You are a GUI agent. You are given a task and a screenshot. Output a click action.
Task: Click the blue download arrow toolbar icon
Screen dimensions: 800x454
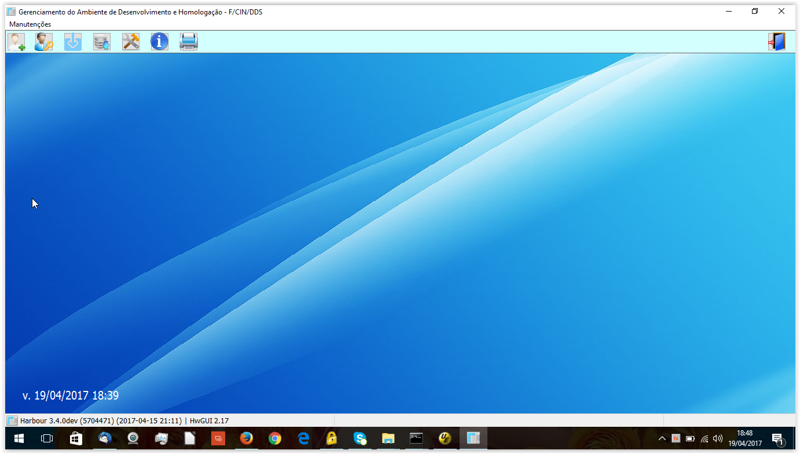pyautogui.click(x=73, y=42)
